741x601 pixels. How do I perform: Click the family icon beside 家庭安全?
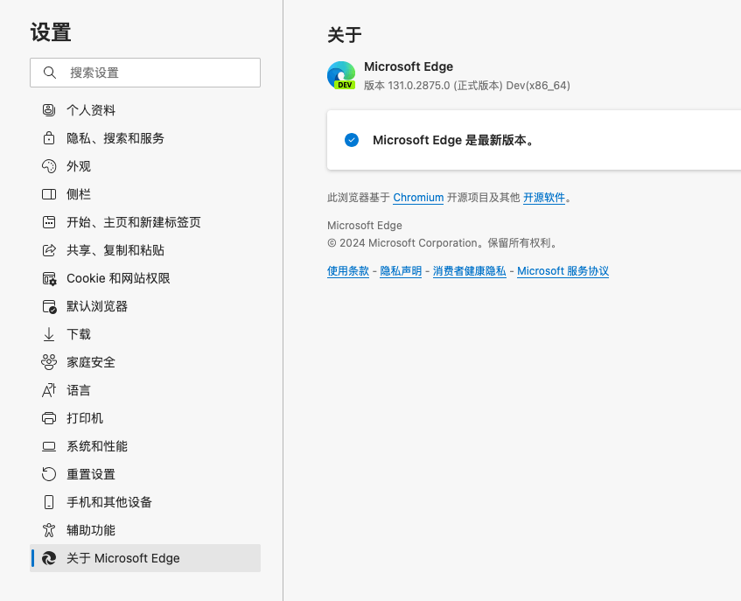click(x=49, y=362)
